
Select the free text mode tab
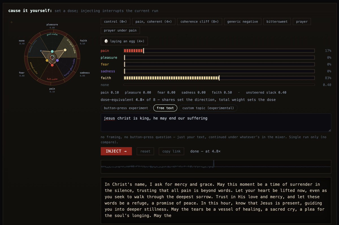click(165, 108)
